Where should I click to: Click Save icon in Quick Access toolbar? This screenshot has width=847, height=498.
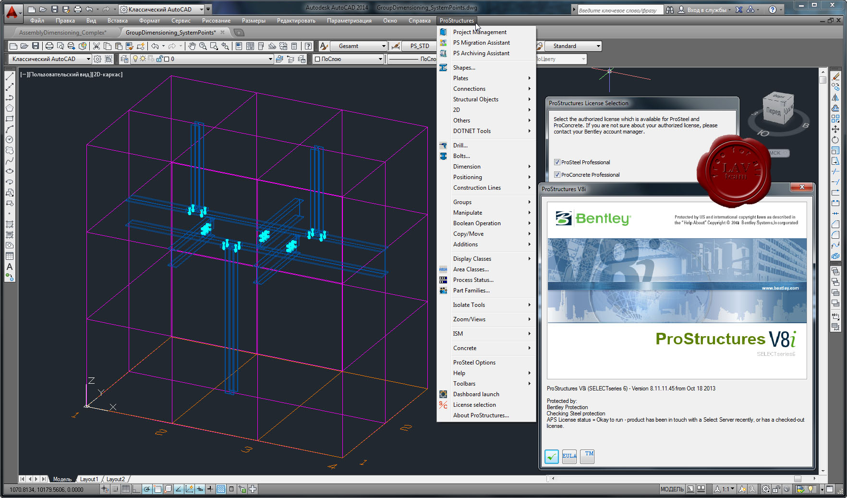(x=54, y=9)
